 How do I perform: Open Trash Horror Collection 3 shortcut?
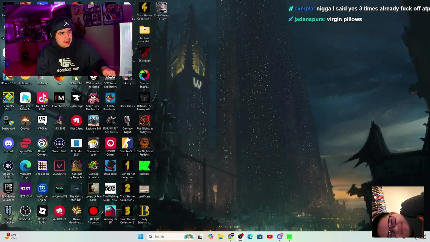pyautogui.click(x=127, y=214)
